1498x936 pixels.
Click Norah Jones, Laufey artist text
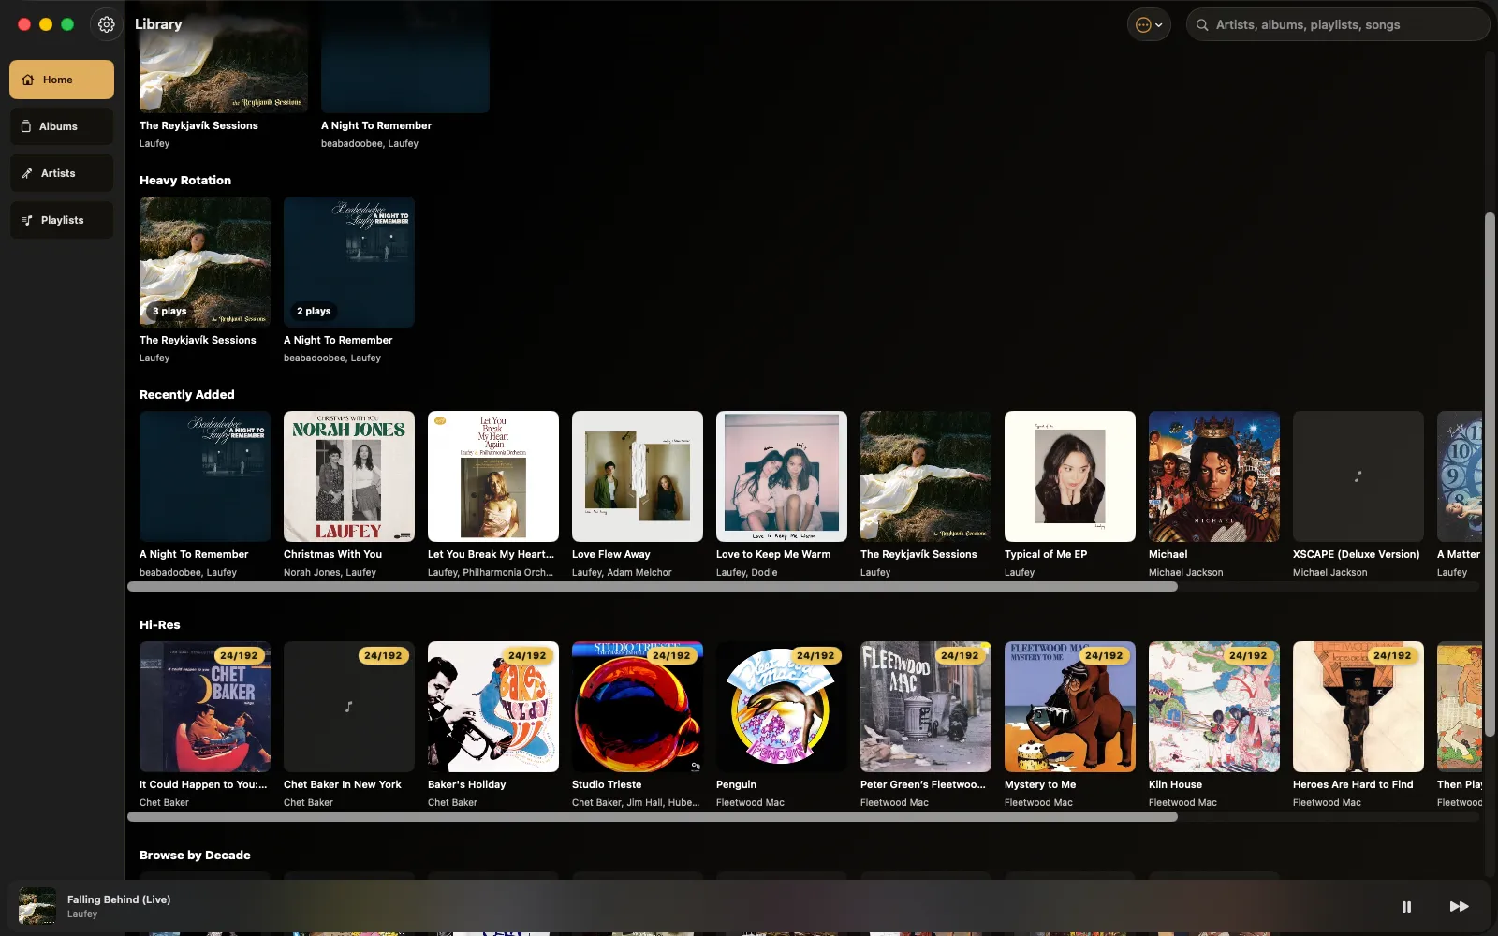point(330,572)
